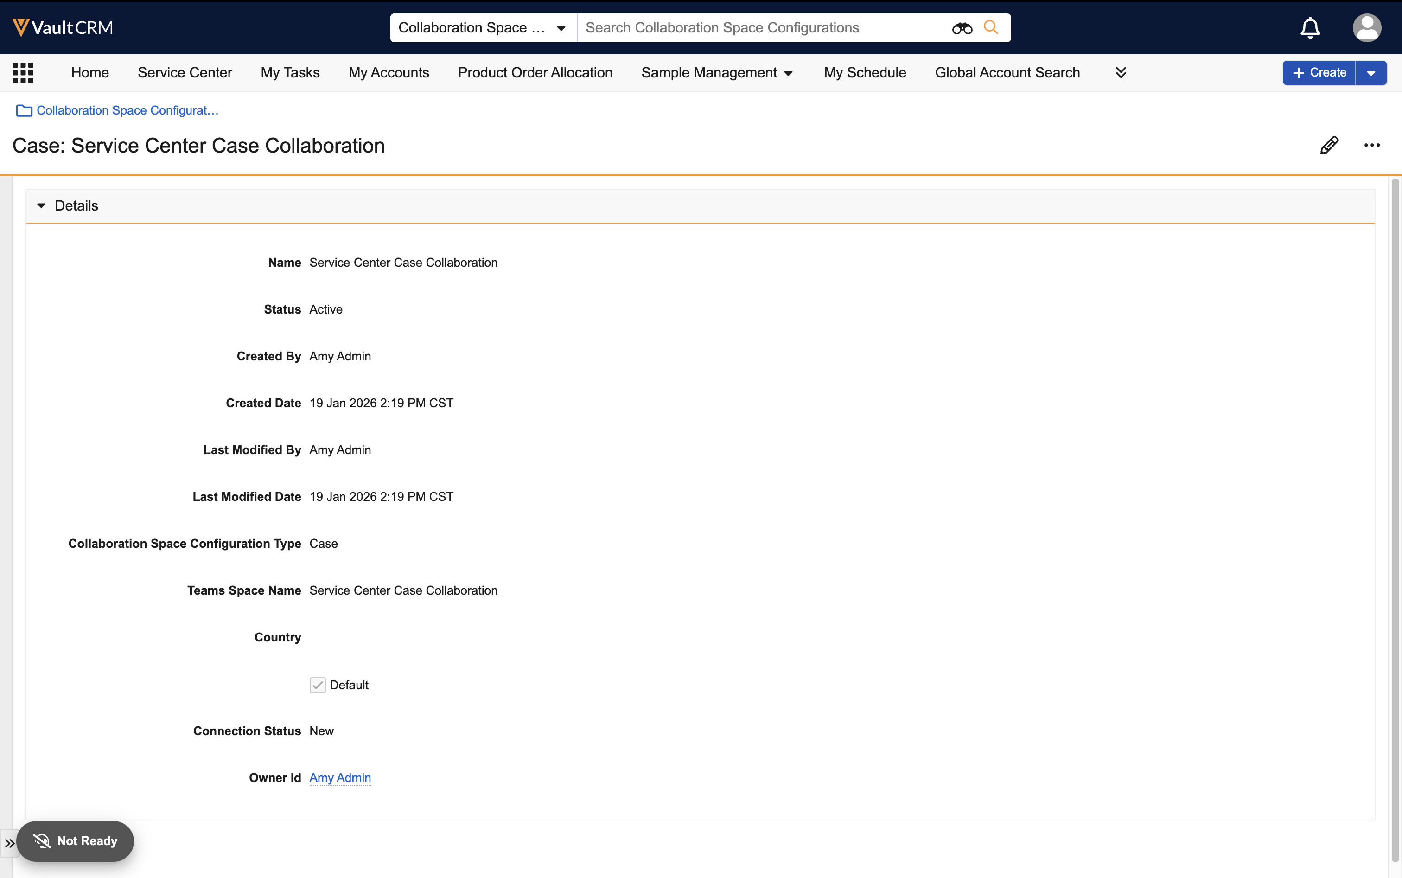Click the Vault CRM logo

pyautogui.click(x=63, y=27)
